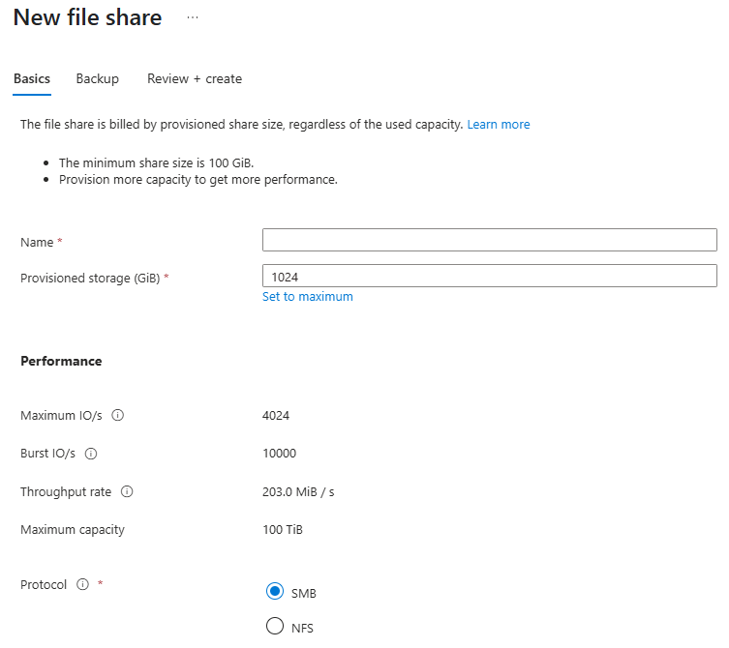The width and height of the screenshot is (729, 648).
Task: Choose the NFS protocol radio button
Action: 275,627
